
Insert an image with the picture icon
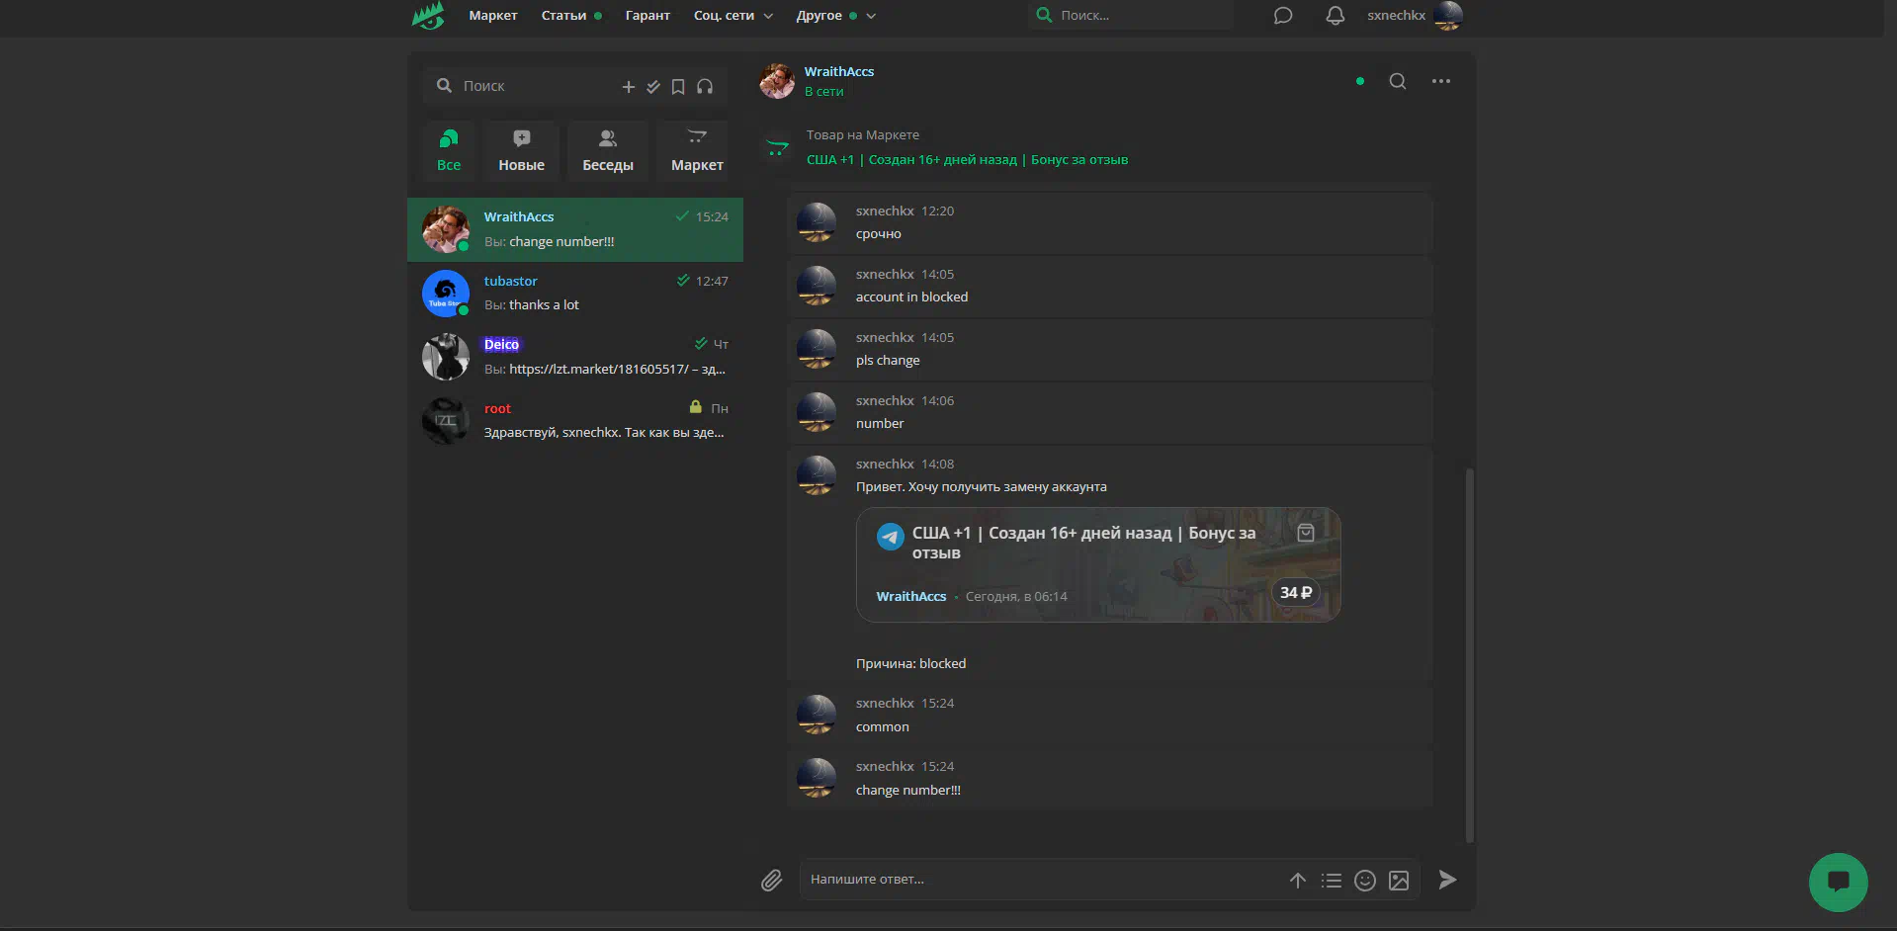click(x=1399, y=880)
